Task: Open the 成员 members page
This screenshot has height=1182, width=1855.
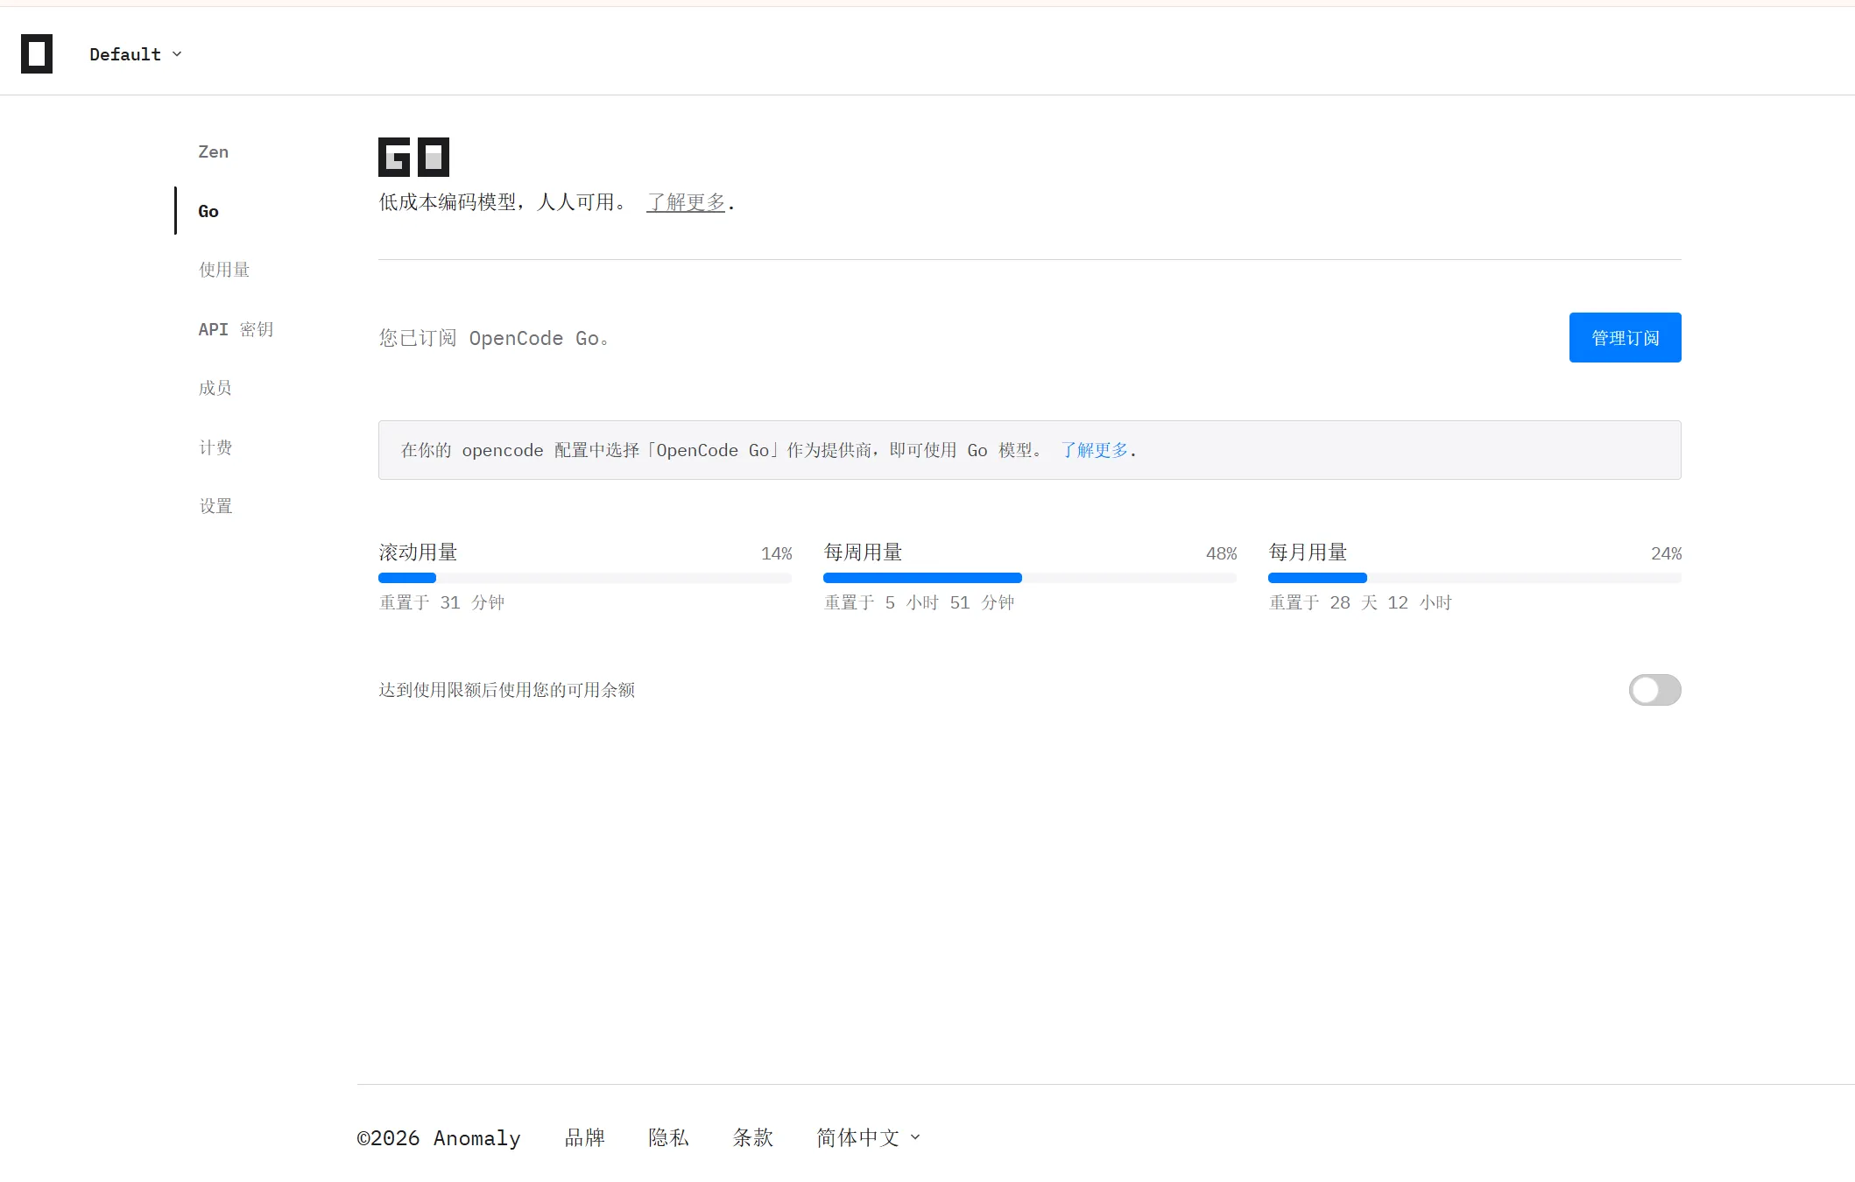Action: coord(215,388)
